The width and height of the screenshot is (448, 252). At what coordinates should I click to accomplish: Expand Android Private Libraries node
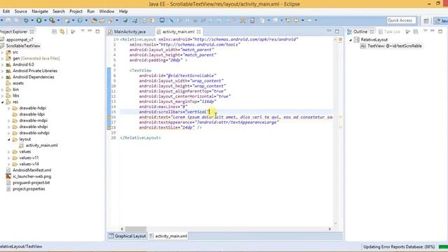[2, 71]
